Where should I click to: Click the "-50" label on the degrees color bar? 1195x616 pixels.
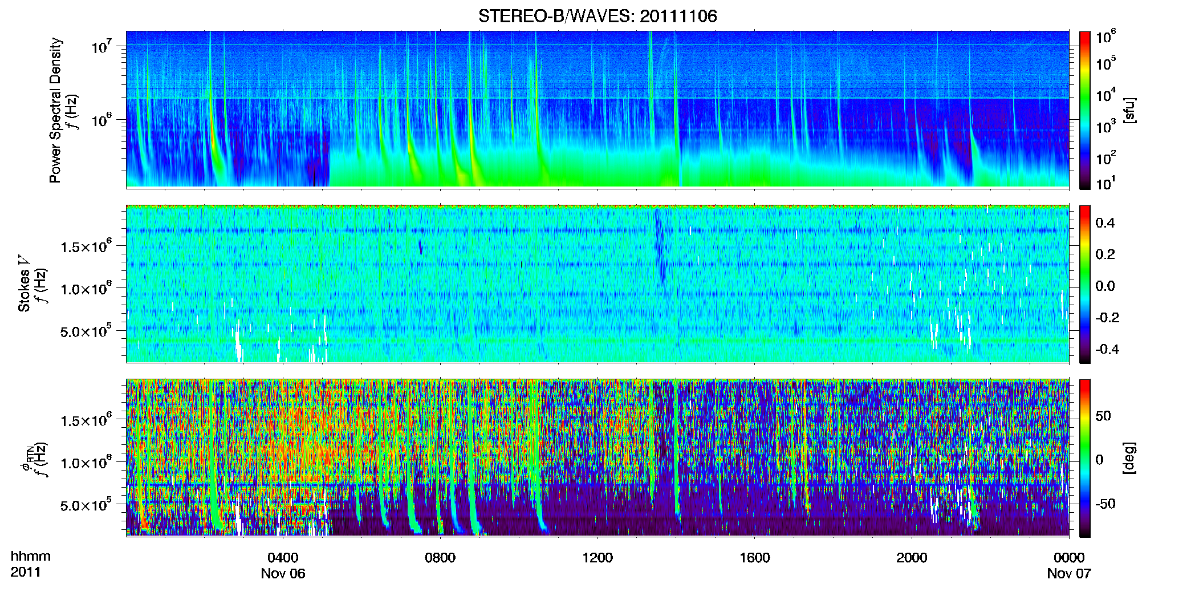pyautogui.click(x=1105, y=504)
